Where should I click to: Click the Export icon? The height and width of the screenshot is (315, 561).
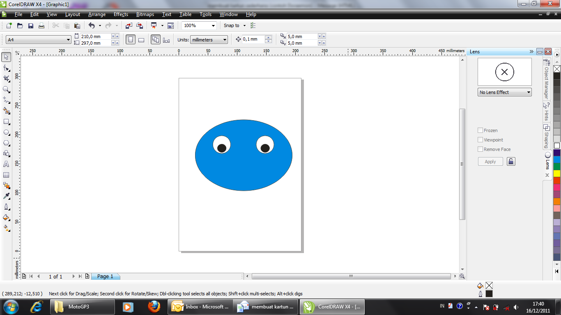(x=140, y=25)
